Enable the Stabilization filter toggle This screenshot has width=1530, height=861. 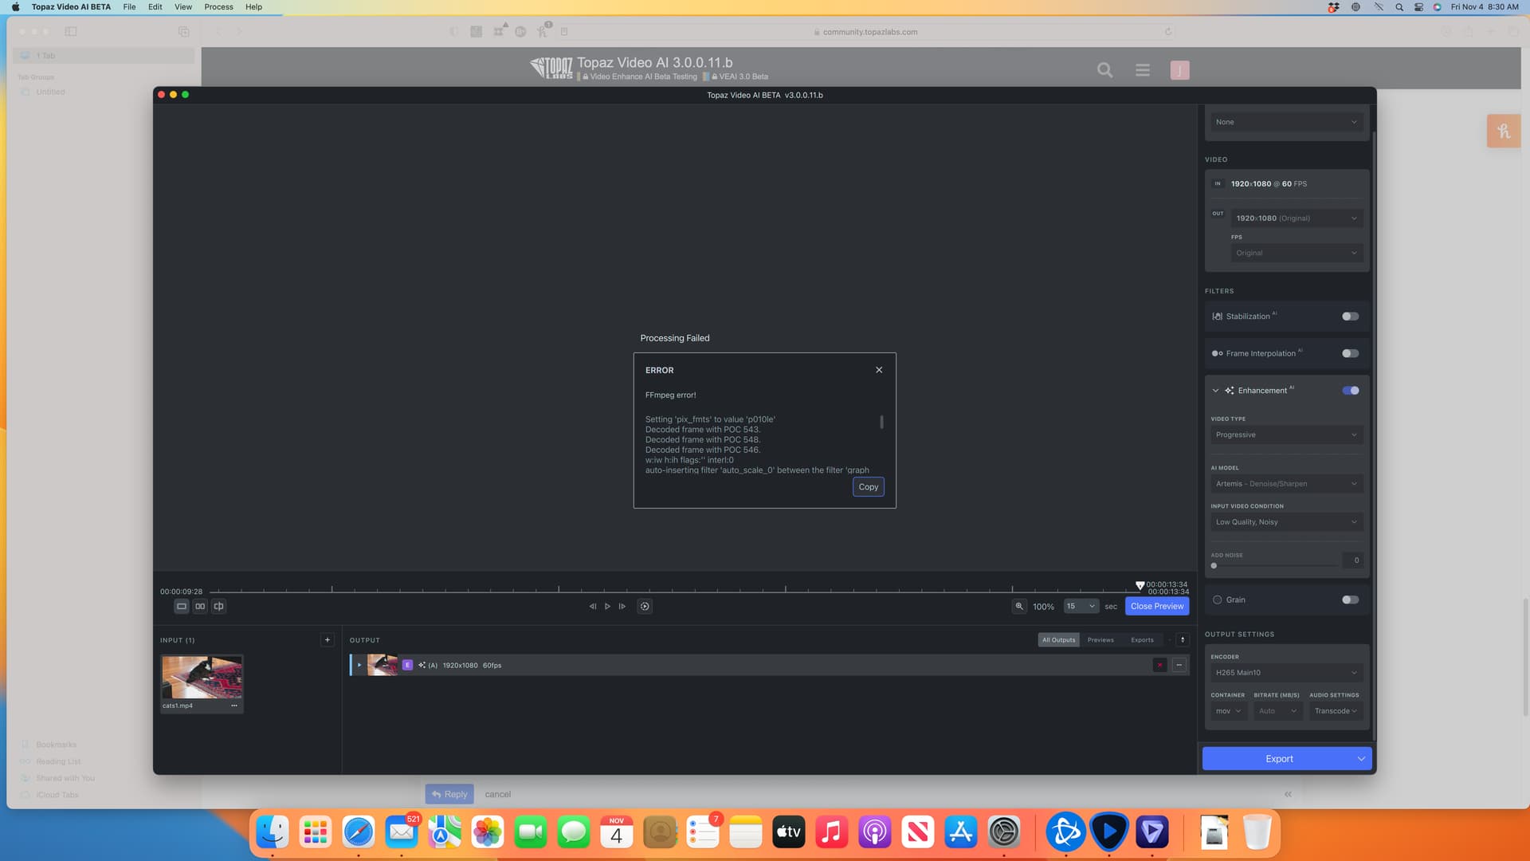(x=1350, y=316)
